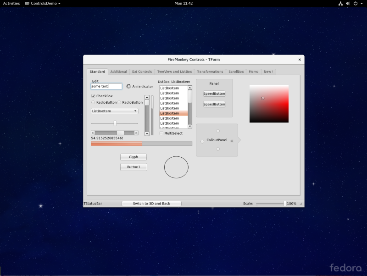Image resolution: width=367 pixels, height=276 pixels.
Task: Click the Scale slider thumb
Action: tap(285, 204)
